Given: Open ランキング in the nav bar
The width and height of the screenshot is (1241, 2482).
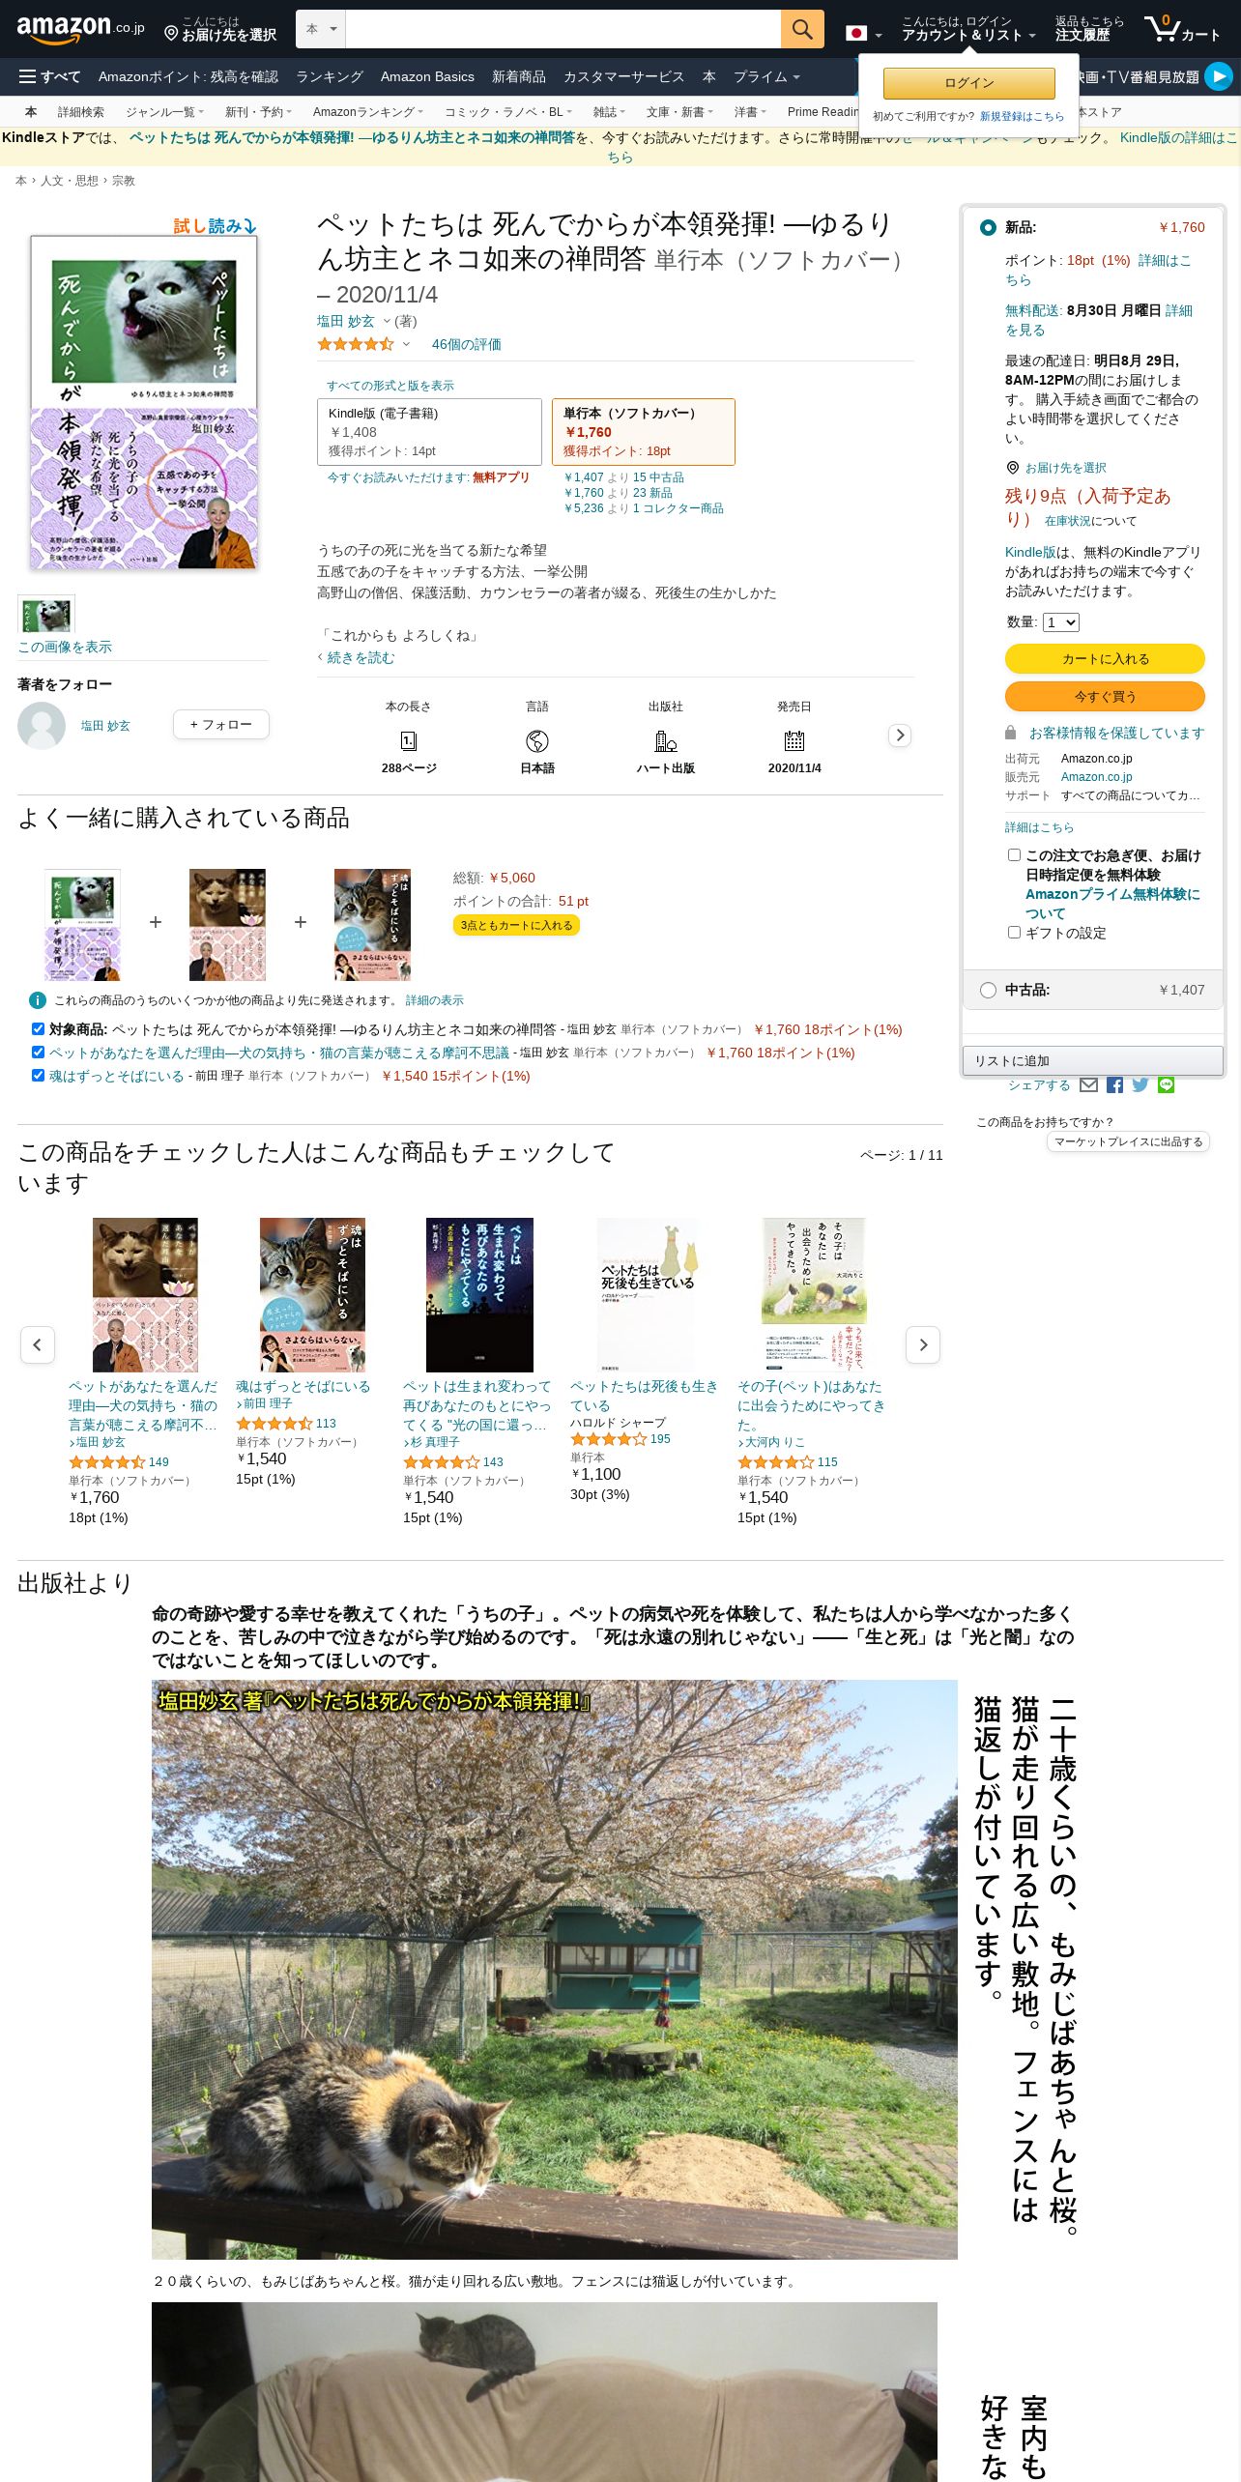Looking at the screenshot, I should tap(330, 76).
